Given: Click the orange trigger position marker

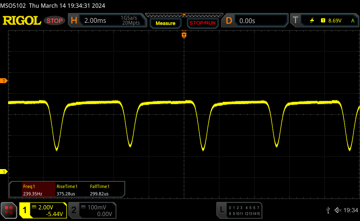Looking at the screenshot, I should coord(184,35).
